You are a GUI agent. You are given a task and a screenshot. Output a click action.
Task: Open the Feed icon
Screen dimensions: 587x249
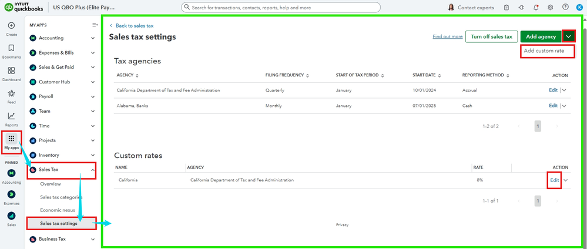tap(11, 93)
